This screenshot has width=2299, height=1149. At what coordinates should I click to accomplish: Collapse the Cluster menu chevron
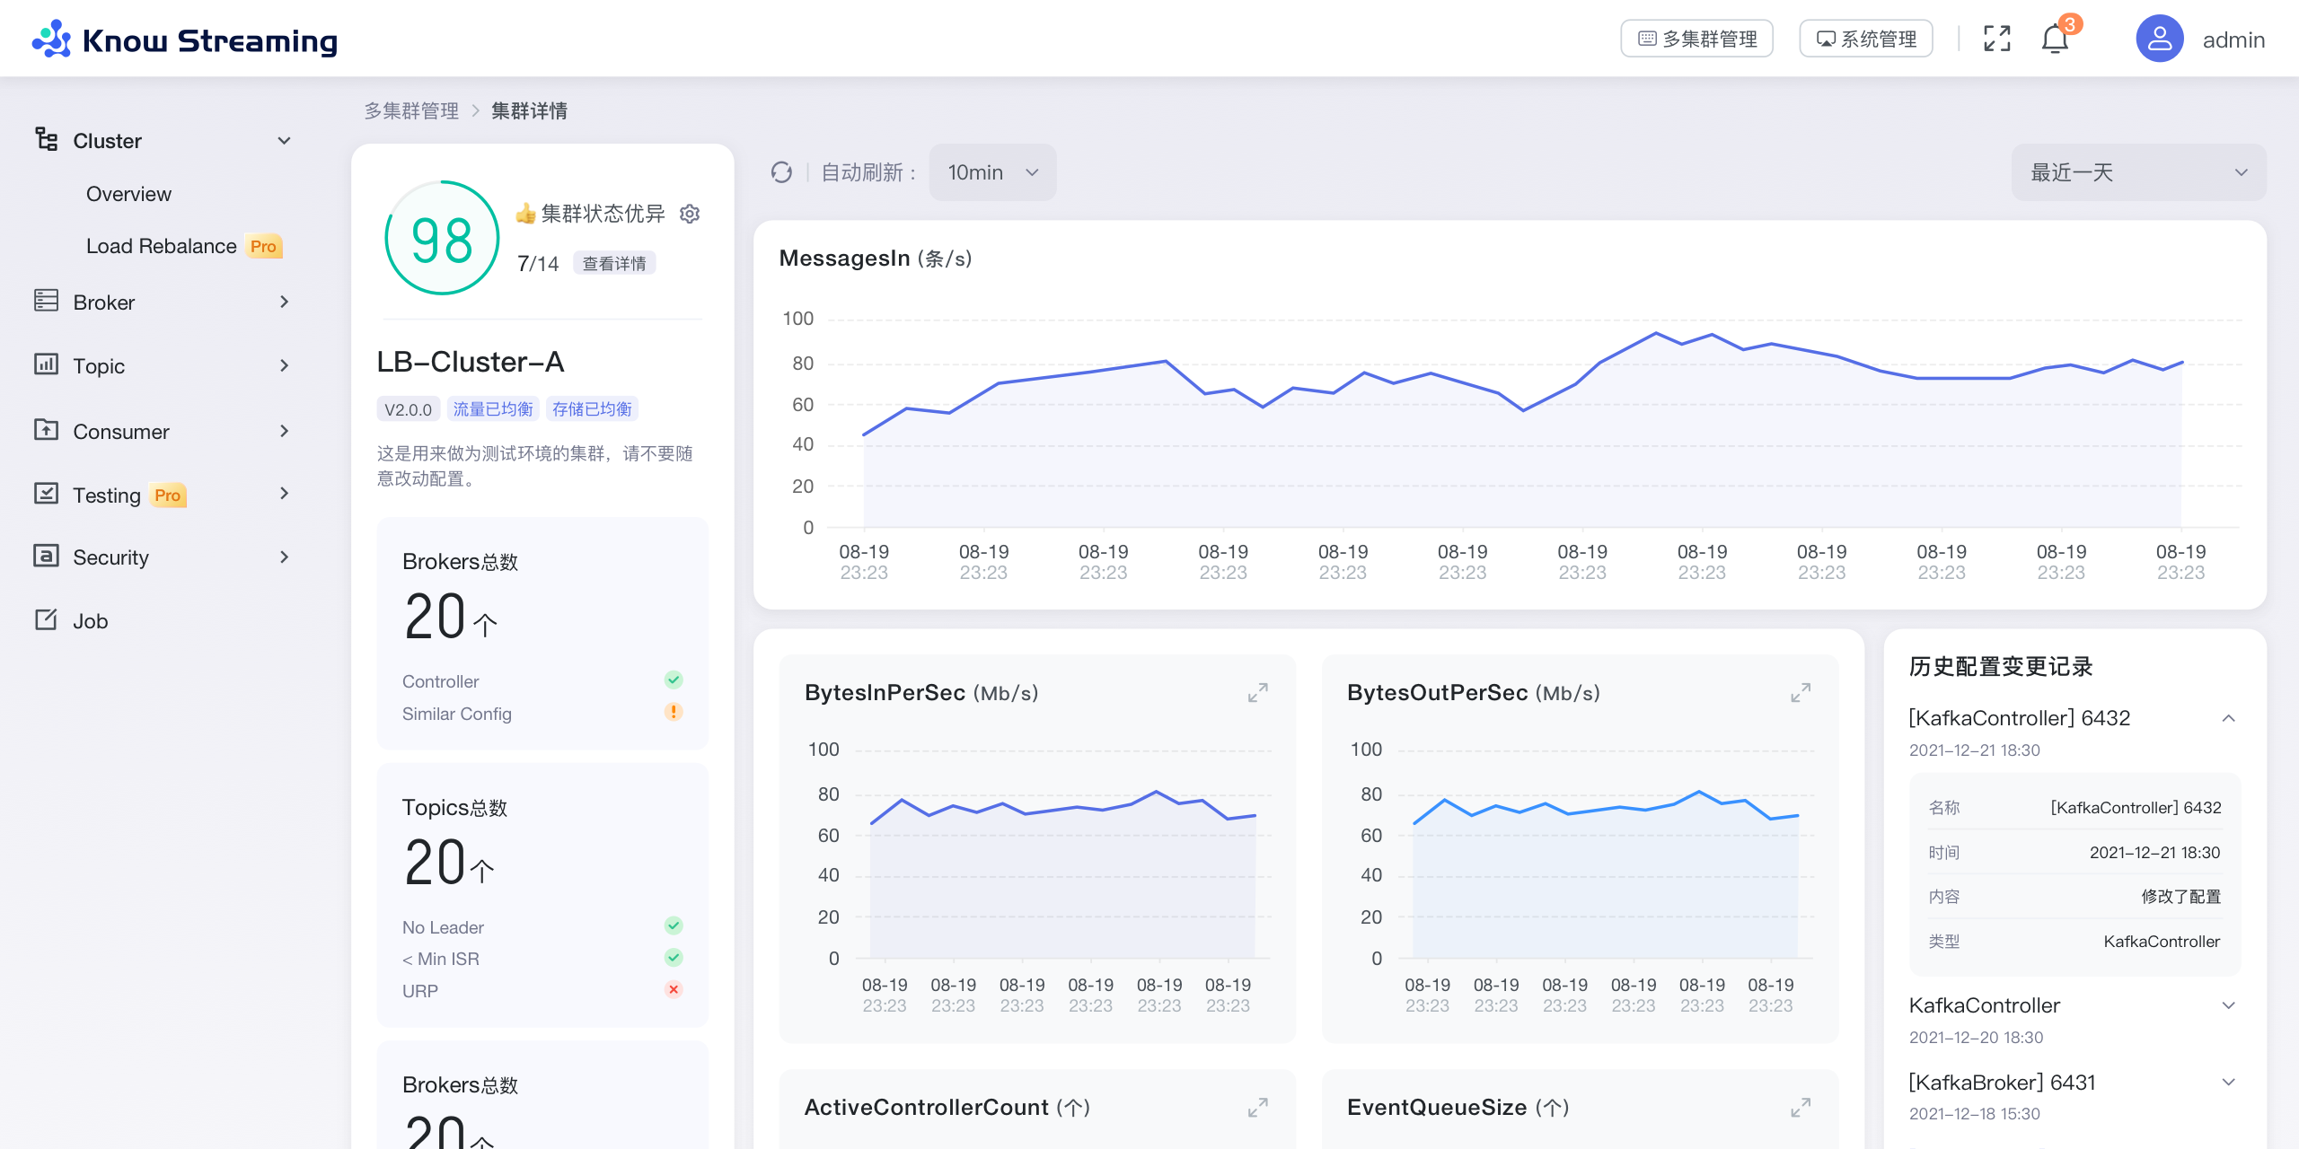tap(284, 141)
